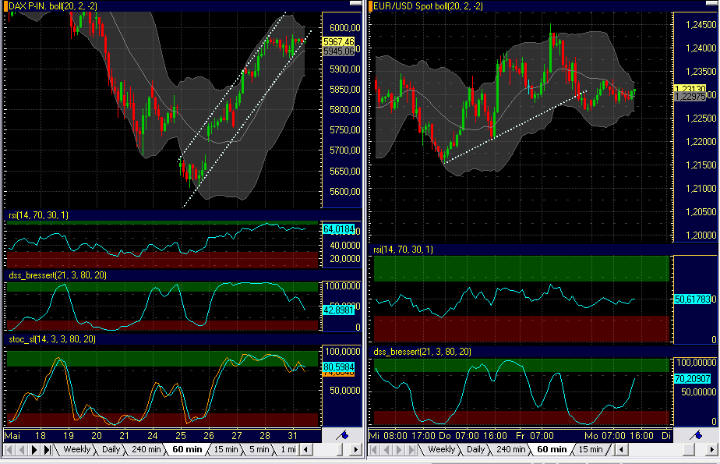Click dss_bressert(21, 3, 80, 20) label in DAX window
This screenshot has height=464, width=720.
point(58,275)
